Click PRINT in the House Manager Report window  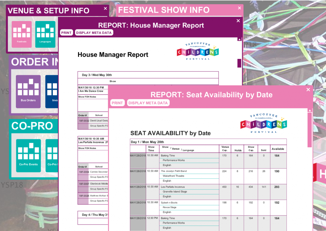[66, 33]
